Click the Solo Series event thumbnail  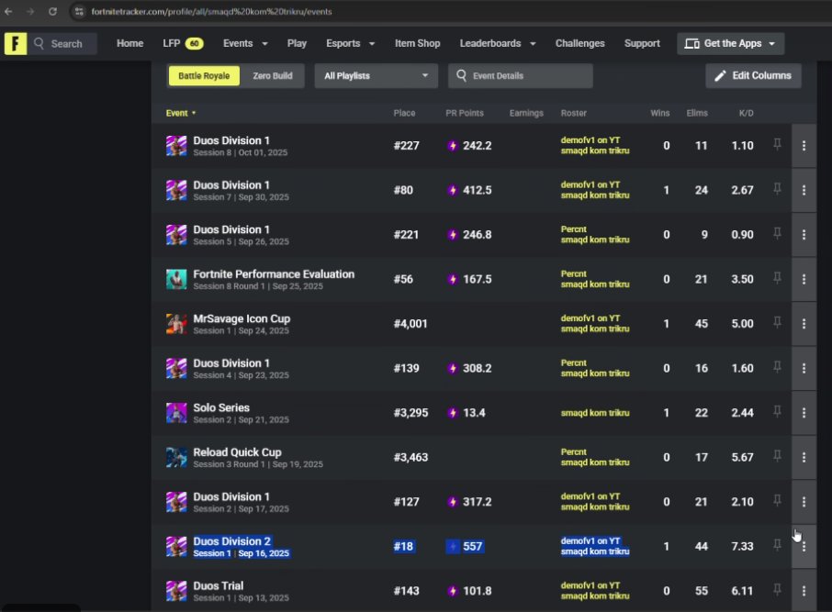pyautogui.click(x=176, y=413)
